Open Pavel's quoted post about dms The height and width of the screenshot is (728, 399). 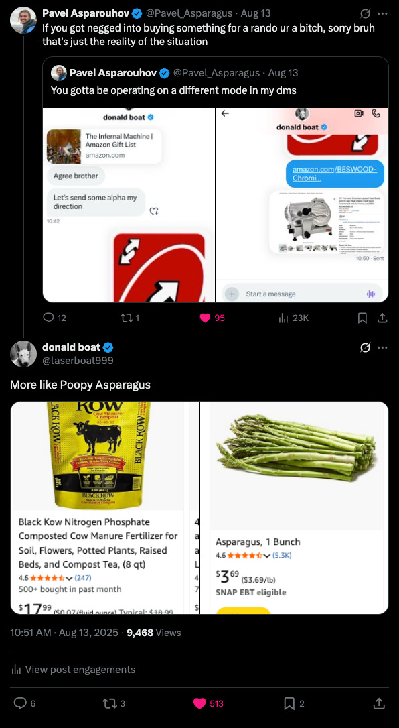click(216, 180)
